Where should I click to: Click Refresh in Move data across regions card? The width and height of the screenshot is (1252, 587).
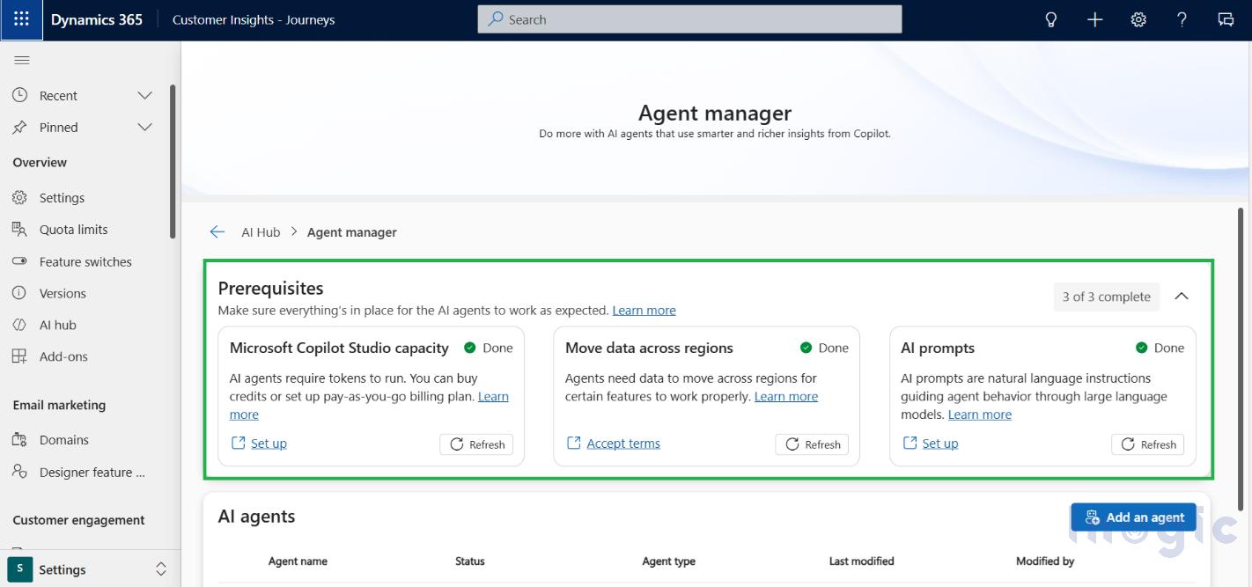click(x=812, y=444)
